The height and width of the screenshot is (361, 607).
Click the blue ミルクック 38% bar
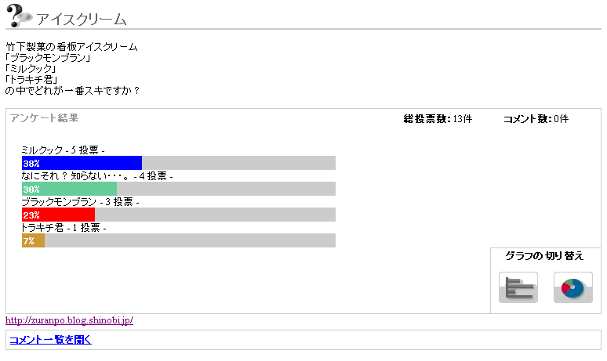(x=82, y=163)
